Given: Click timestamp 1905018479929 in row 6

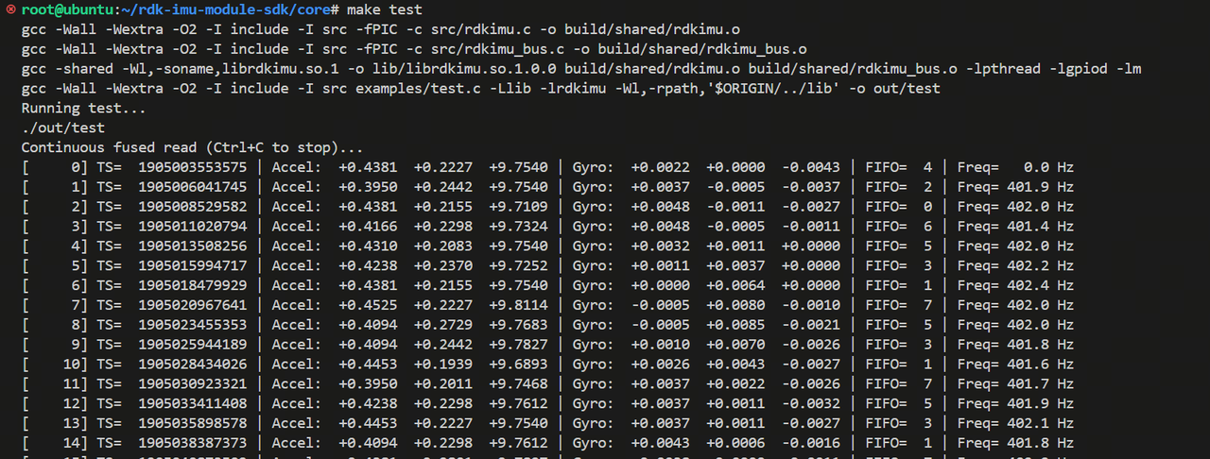Looking at the screenshot, I should [193, 285].
